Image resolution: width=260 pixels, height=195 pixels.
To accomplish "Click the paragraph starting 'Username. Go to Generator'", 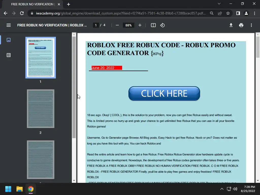I will (162, 141).
